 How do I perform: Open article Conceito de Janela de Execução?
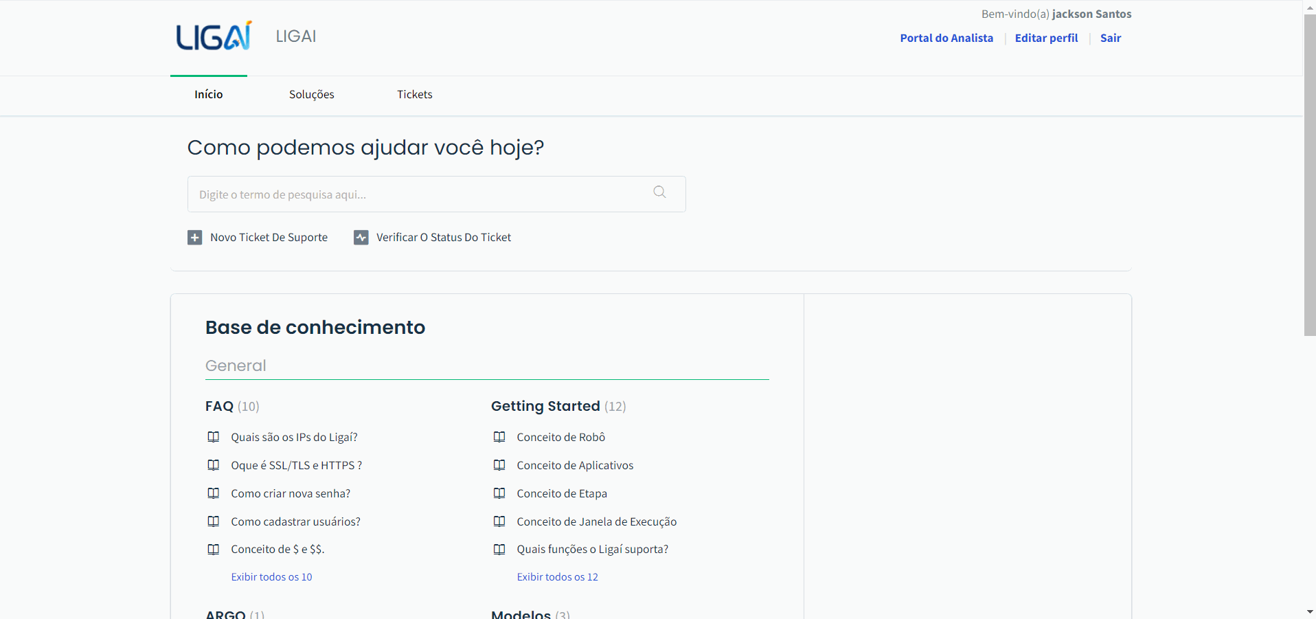pos(597,521)
